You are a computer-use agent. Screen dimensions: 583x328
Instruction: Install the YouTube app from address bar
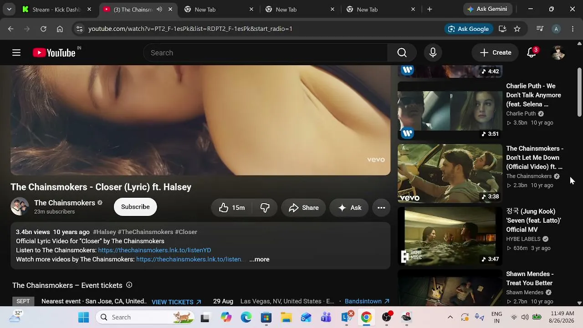pos(502,29)
